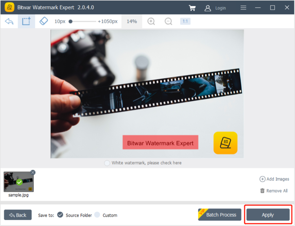Select Source Folder as save destination

click(60, 215)
